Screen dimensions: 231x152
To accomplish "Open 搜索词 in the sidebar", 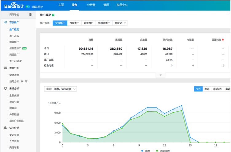I will (13, 108).
